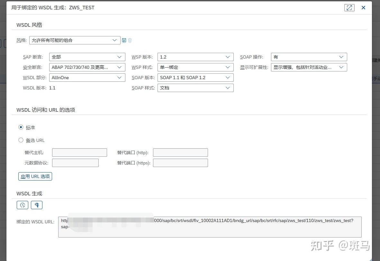Click inside the 替代主机 input field
Screen dimensions: 380x261
(79, 152)
